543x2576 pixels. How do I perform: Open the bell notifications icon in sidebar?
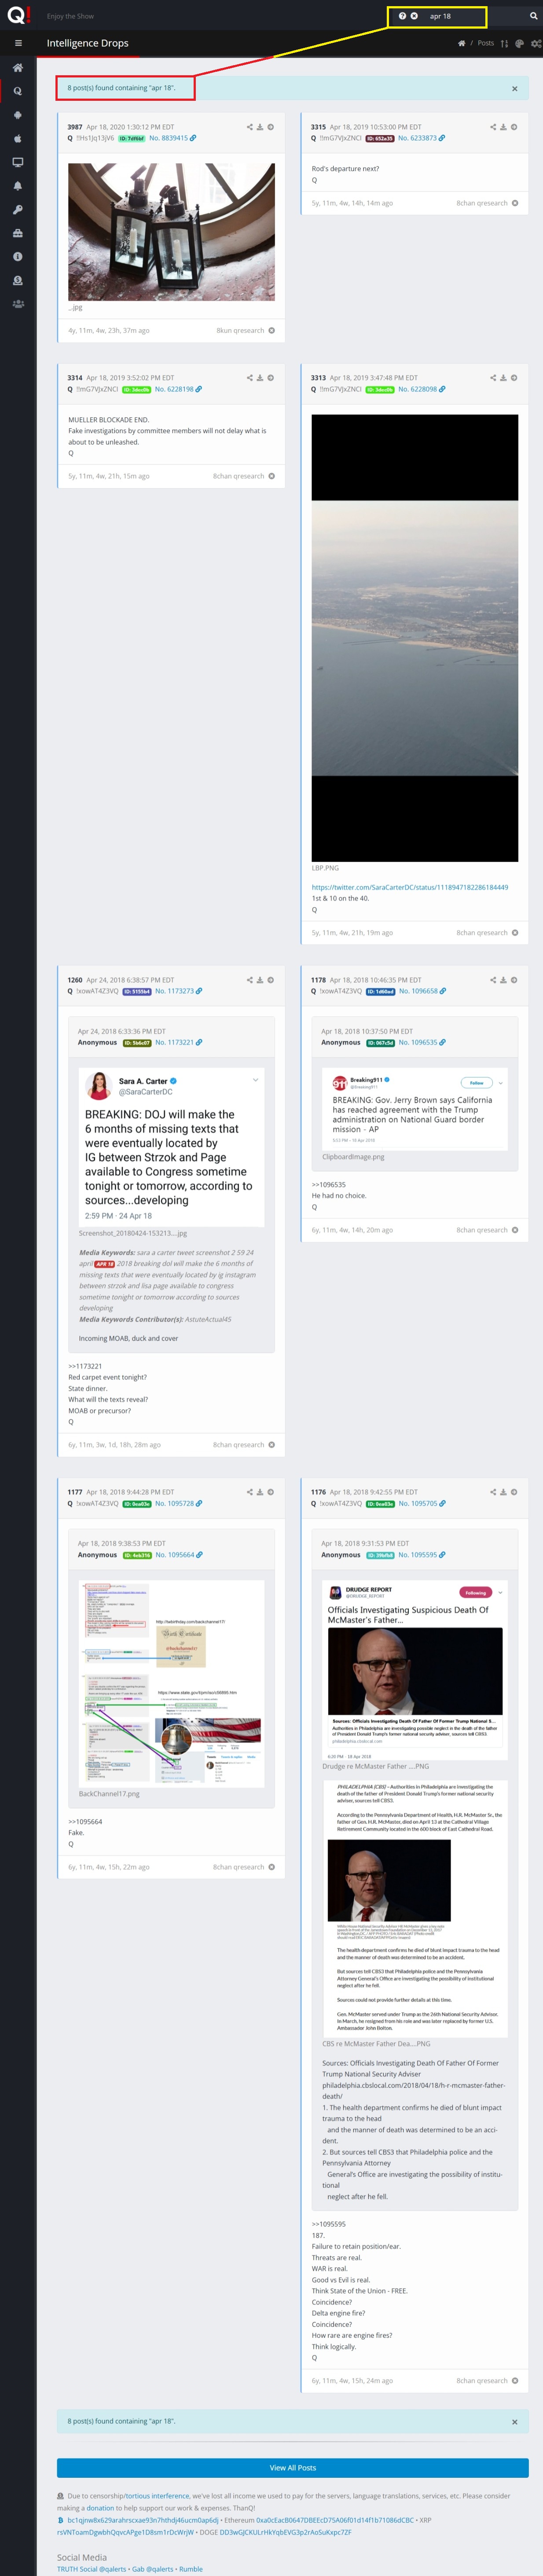(18, 186)
